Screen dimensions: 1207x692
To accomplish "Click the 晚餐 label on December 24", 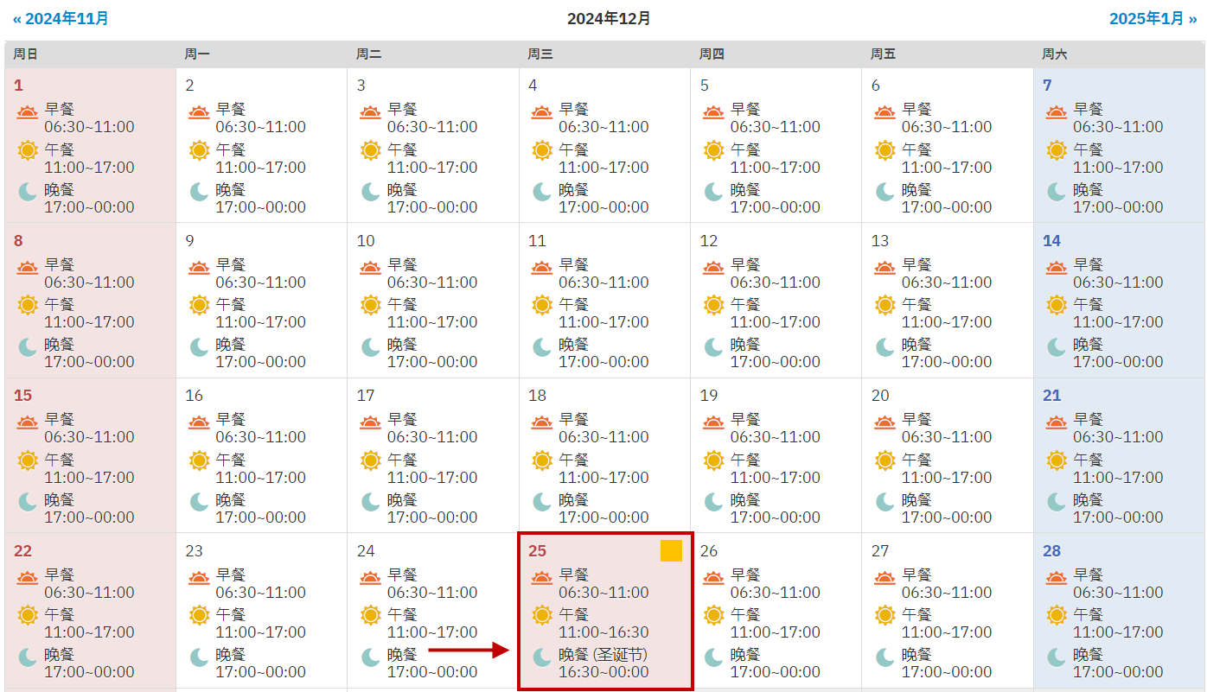I will click(402, 655).
